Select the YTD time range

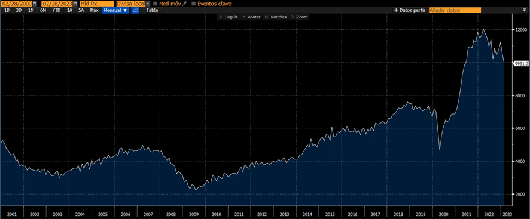[56, 10]
